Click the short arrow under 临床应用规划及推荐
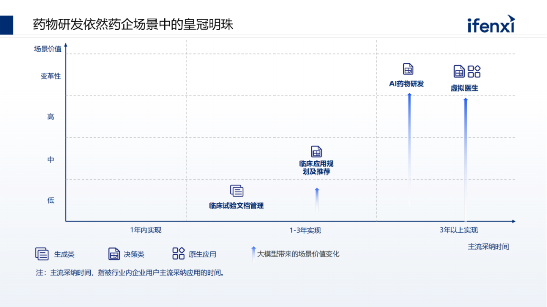 pyautogui.click(x=317, y=200)
